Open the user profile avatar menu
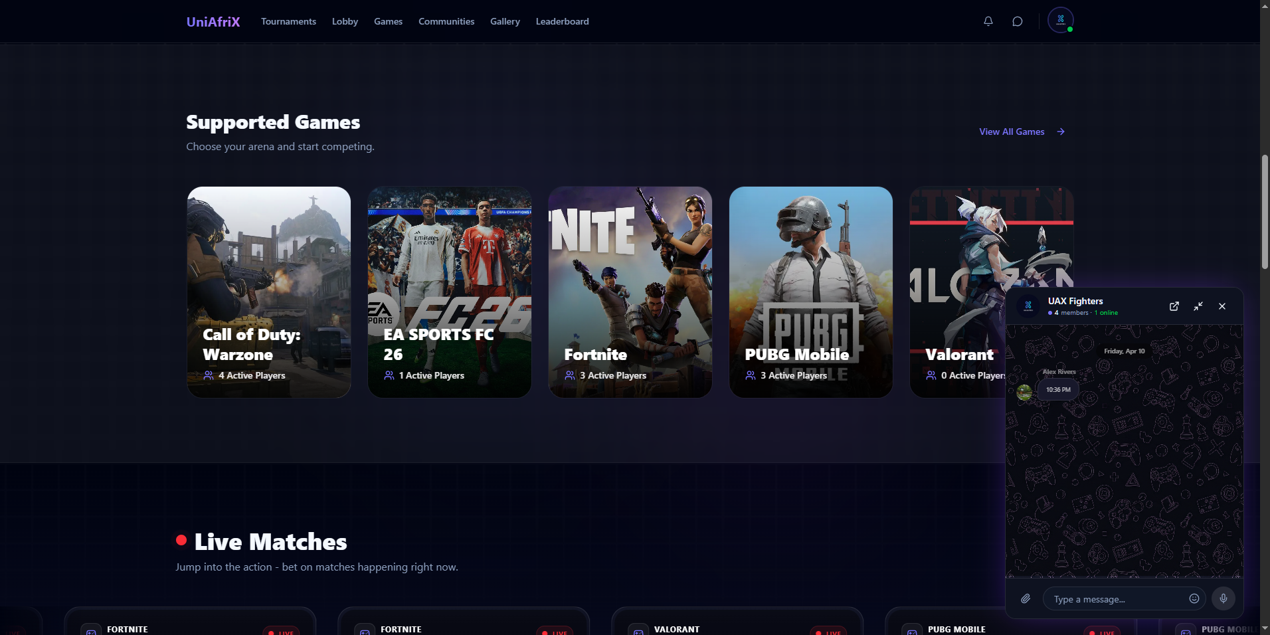 pyautogui.click(x=1060, y=20)
